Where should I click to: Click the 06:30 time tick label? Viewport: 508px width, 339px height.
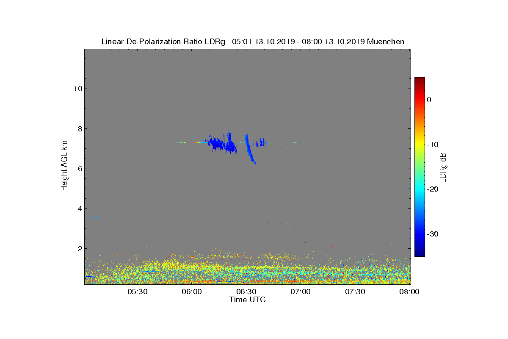[246, 292]
